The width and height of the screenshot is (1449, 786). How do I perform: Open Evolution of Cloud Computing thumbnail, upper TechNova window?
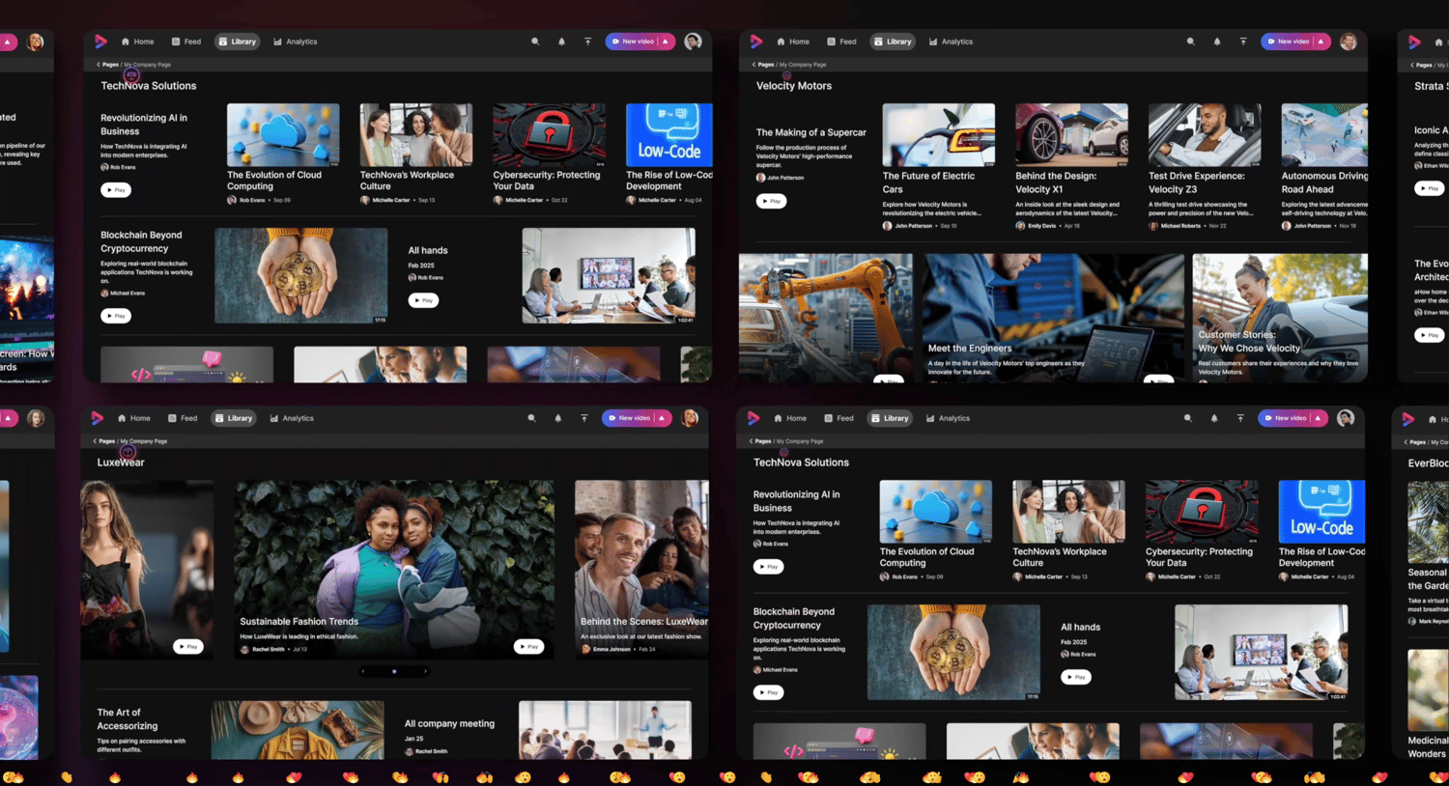click(x=283, y=135)
